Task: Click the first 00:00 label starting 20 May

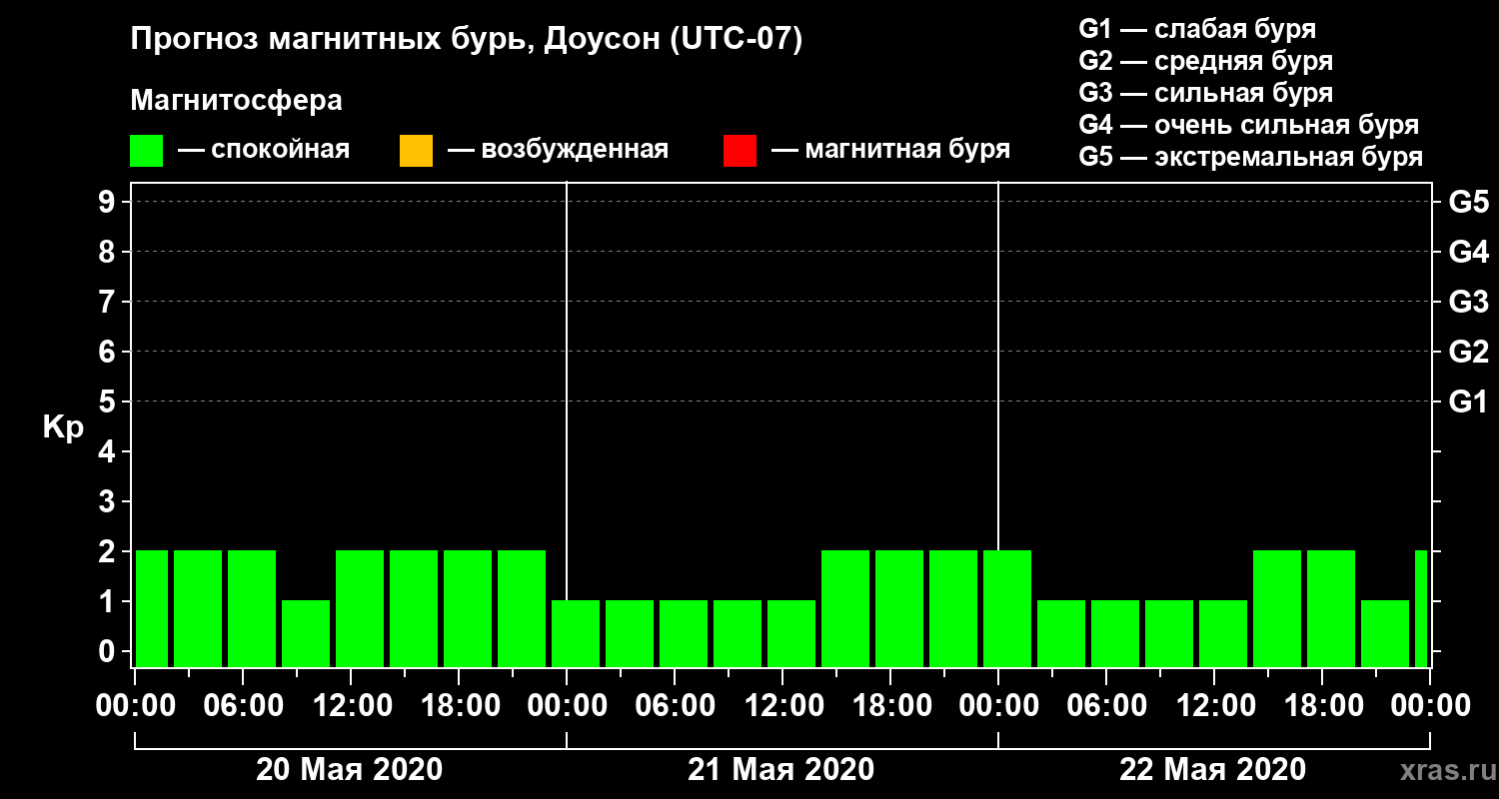Action: (135, 706)
